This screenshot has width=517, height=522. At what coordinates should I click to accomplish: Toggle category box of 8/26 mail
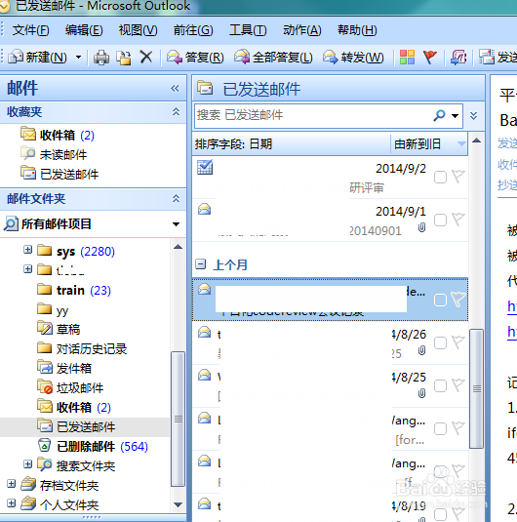pyautogui.click(x=440, y=342)
